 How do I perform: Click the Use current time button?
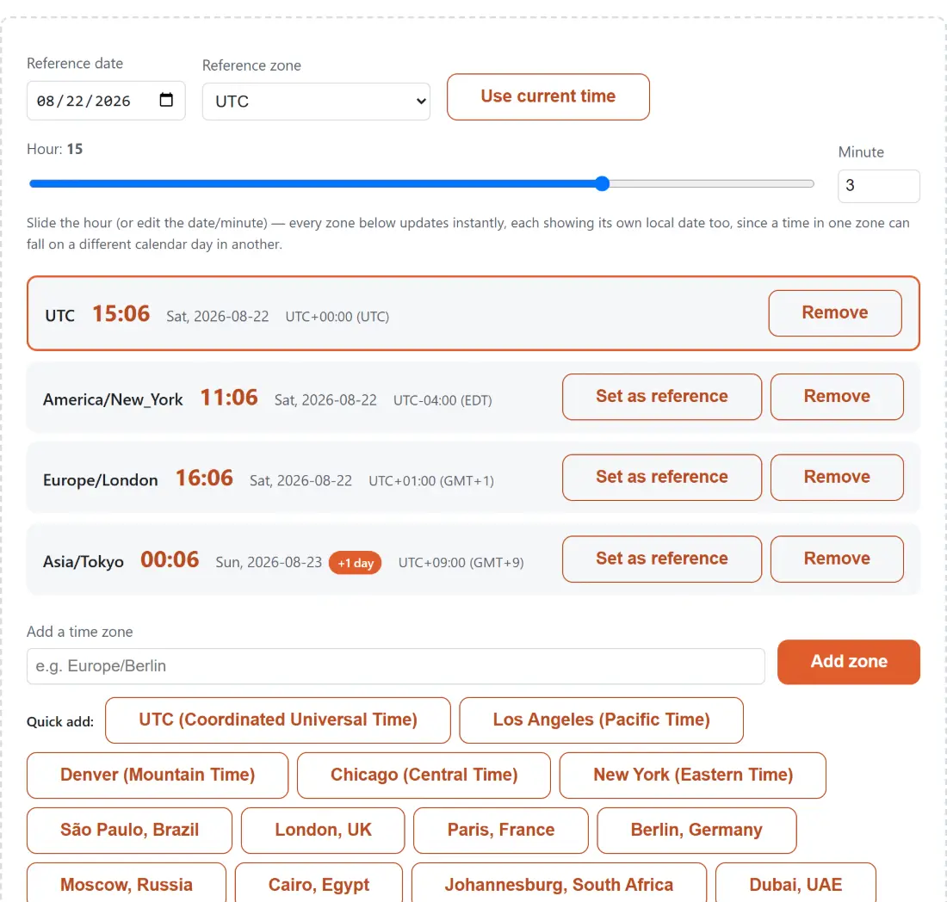548,96
